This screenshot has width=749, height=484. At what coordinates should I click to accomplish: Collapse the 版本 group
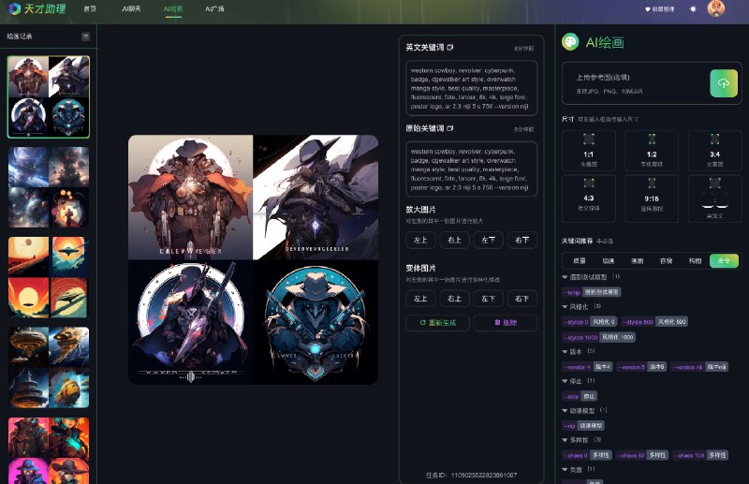point(565,352)
